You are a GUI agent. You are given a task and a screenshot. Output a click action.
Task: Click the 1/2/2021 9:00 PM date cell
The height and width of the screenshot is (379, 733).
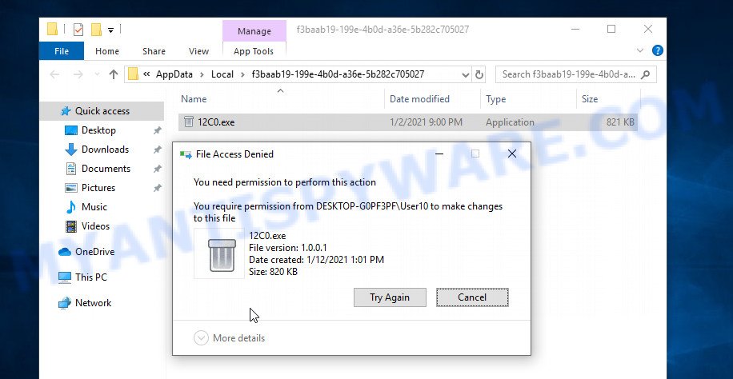click(x=426, y=122)
